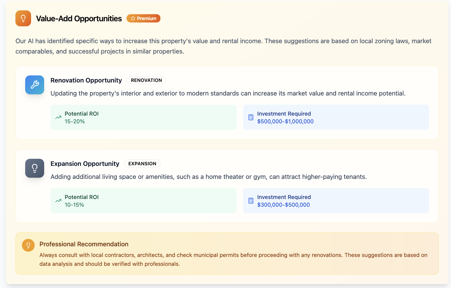
Task: Click the Premium star badge
Action: point(143,18)
